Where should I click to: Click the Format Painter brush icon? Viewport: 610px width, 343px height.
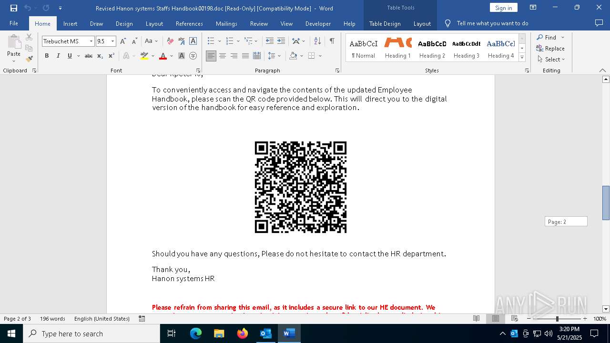29,59
